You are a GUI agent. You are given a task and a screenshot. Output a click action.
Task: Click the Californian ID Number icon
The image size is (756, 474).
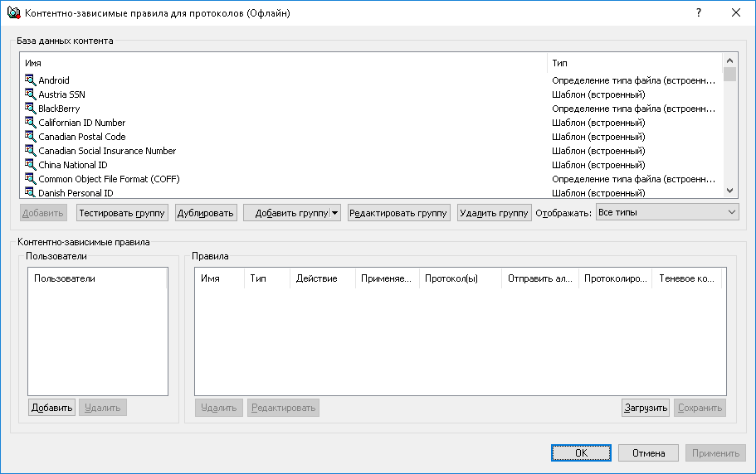[x=31, y=123]
